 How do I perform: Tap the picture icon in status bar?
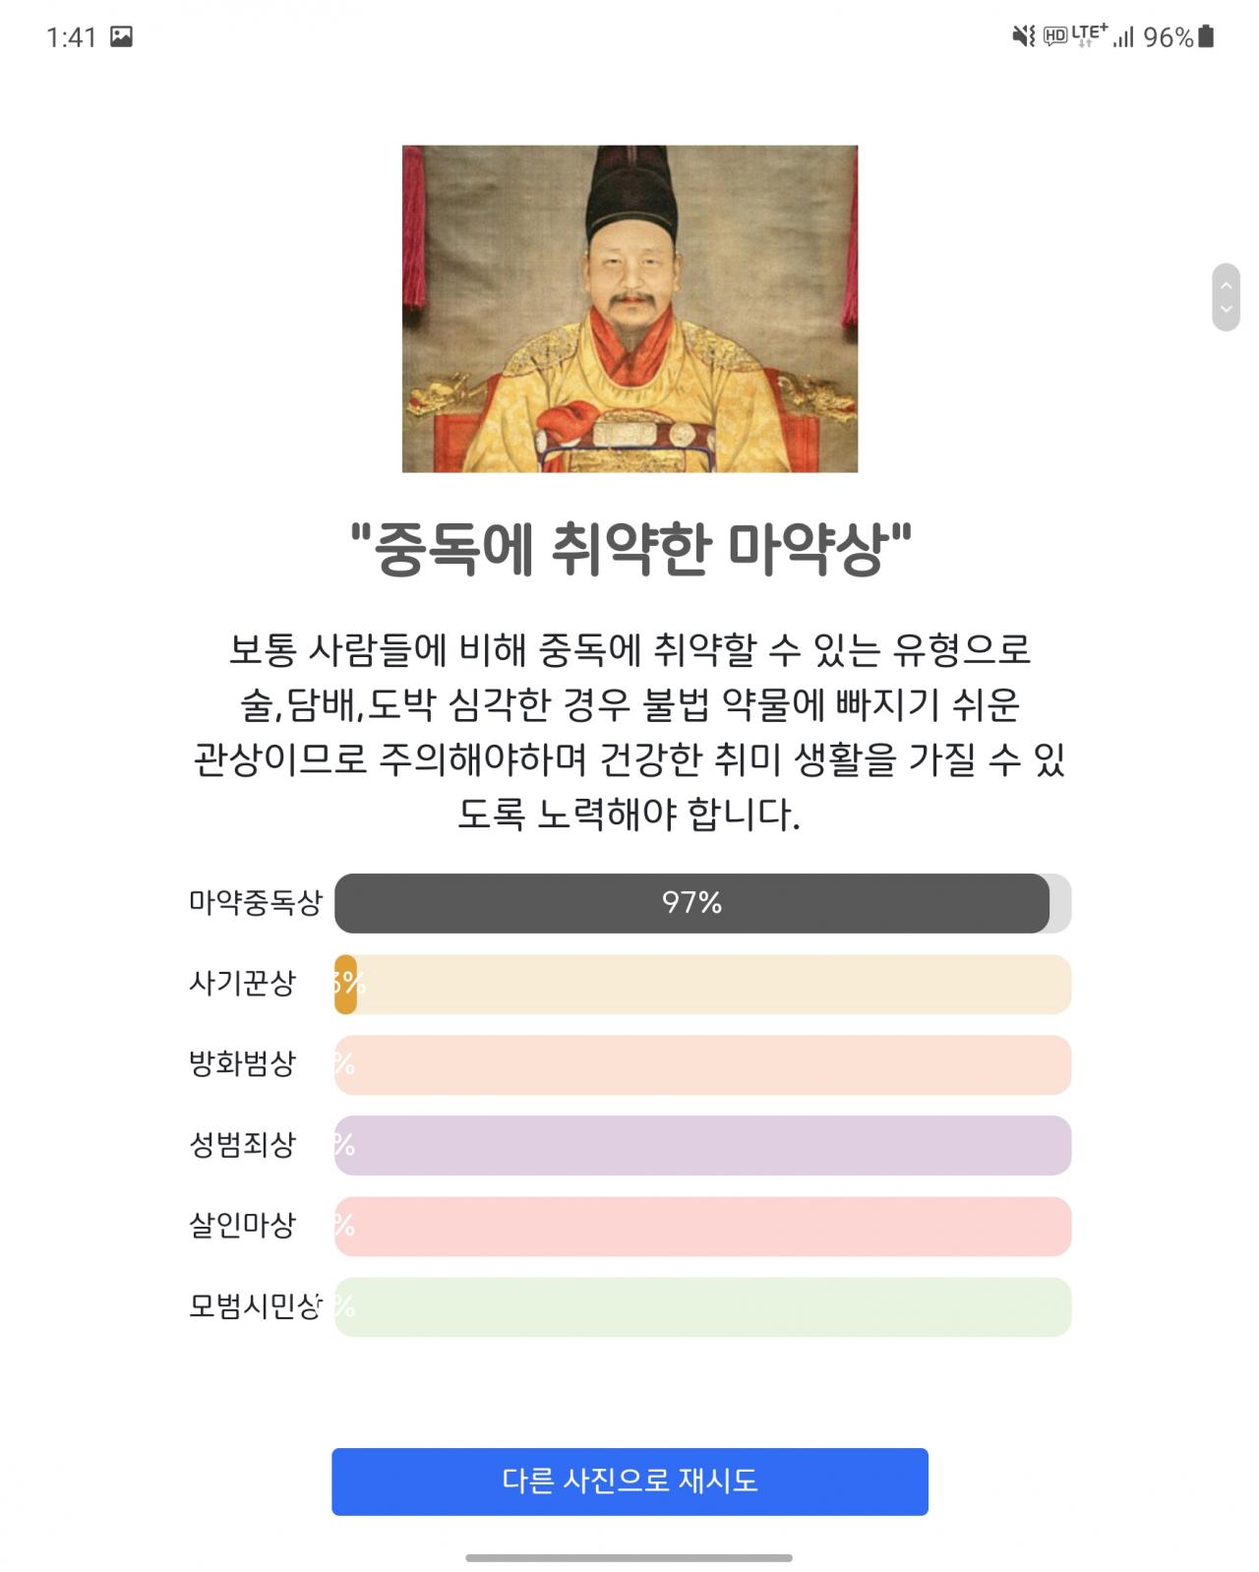click(x=121, y=37)
